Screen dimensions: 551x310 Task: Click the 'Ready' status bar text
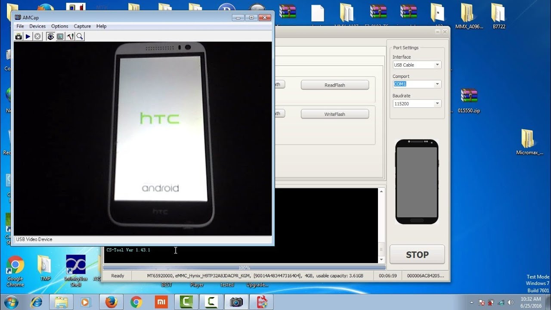[118, 276]
